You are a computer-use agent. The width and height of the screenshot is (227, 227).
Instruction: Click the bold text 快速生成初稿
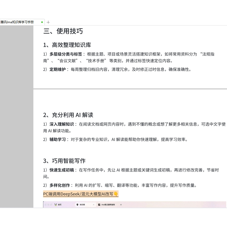pos(62,170)
